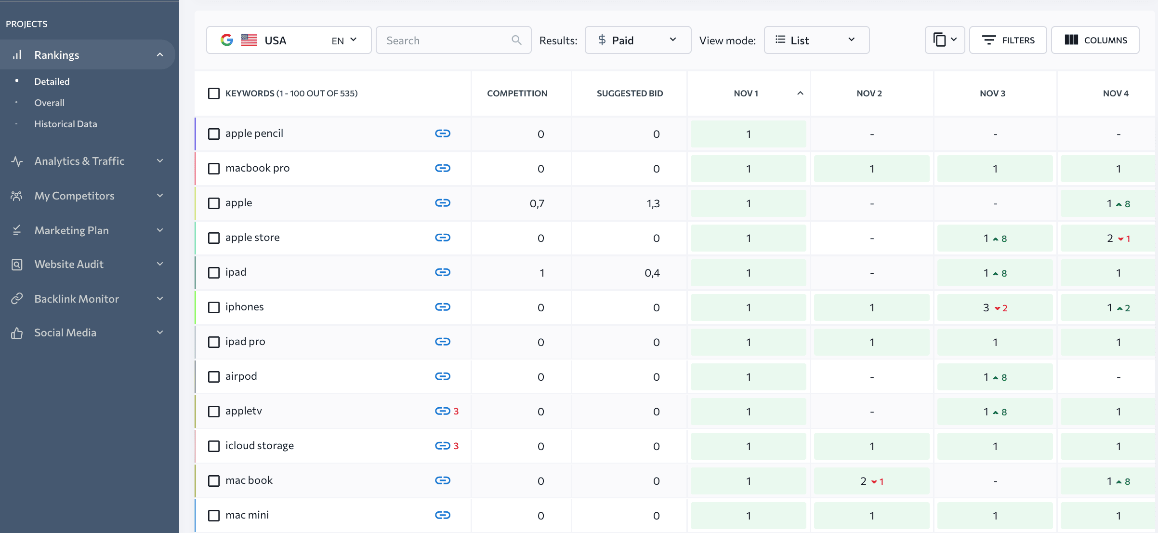Check the apple pencil keyword checkbox

[214, 134]
